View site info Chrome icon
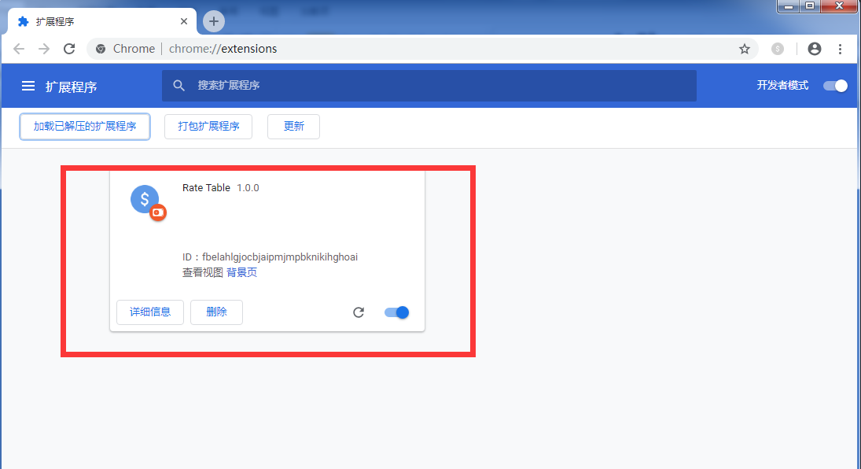This screenshot has height=469, width=861. click(101, 49)
